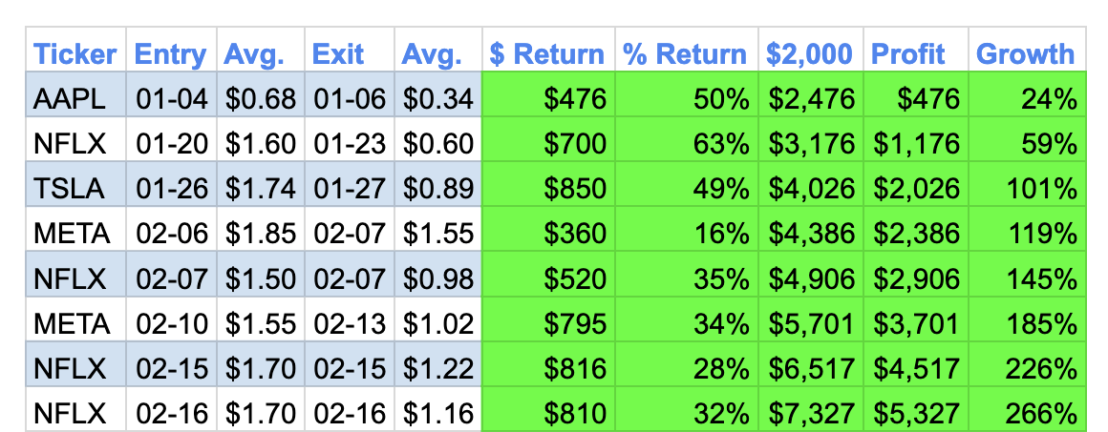The width and height of the screenshot is (1108, 432).
Task: Select the Entry column header
Action: [171, 53]
